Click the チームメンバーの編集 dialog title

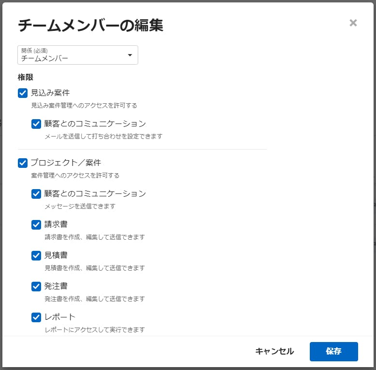91,25
